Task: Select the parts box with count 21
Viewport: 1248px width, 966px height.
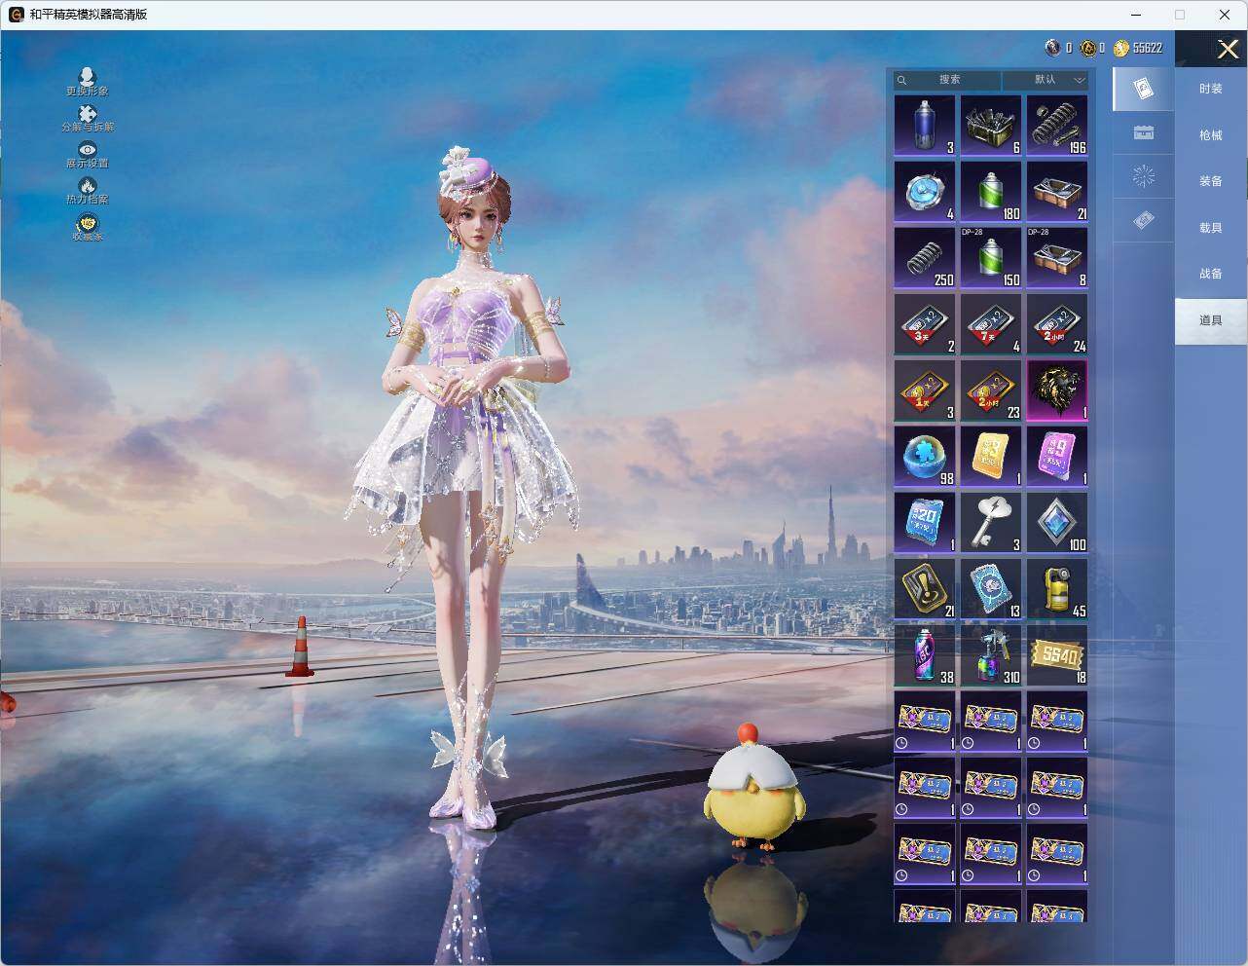Action: 1057,192
